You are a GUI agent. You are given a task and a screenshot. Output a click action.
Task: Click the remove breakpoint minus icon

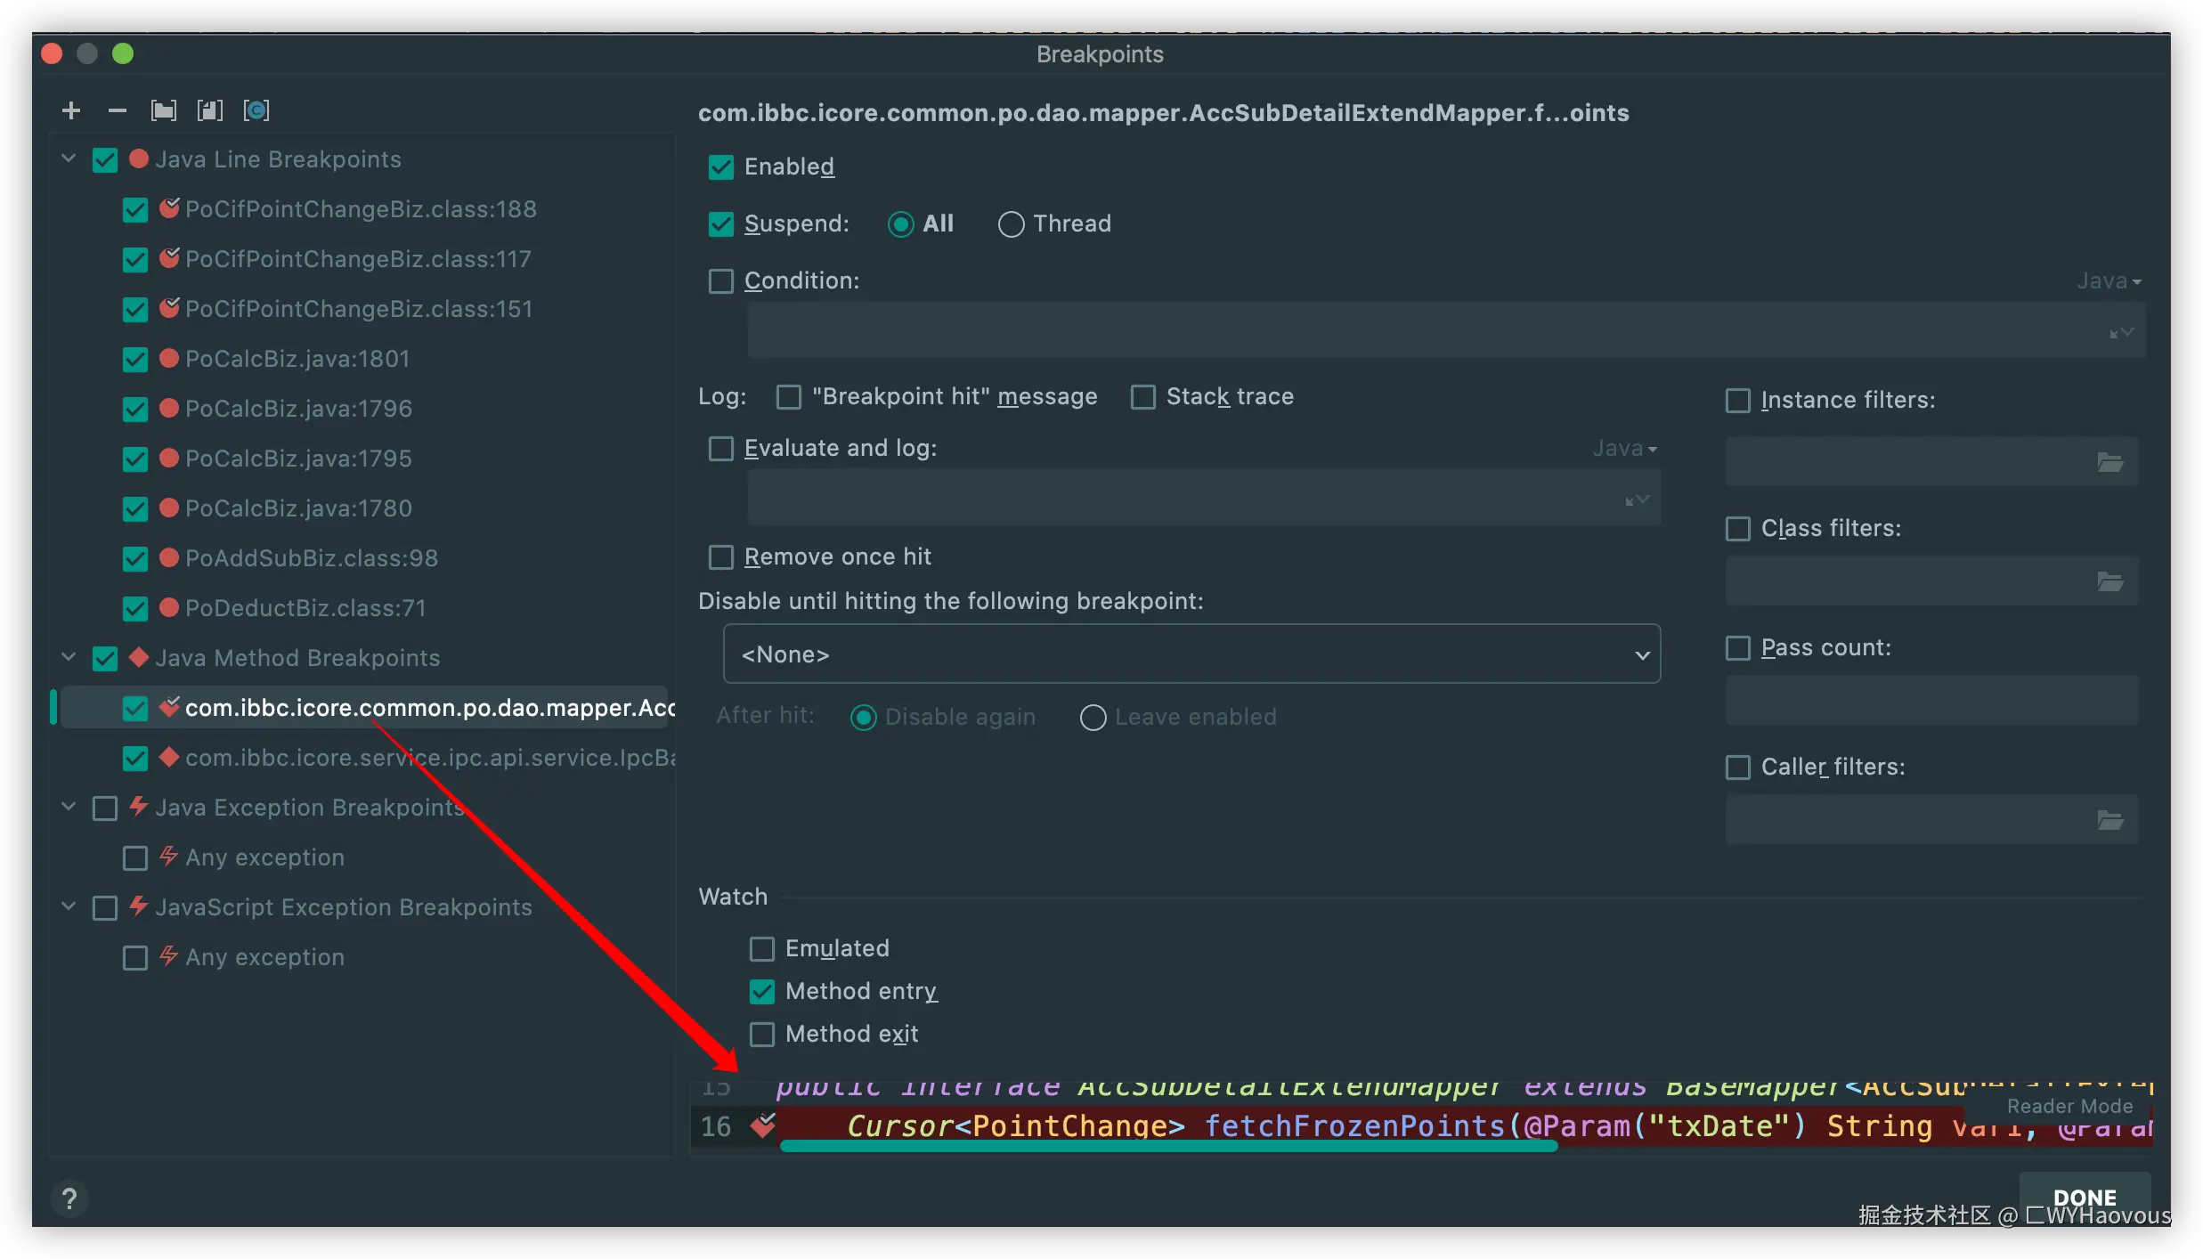tap(117, 110)
